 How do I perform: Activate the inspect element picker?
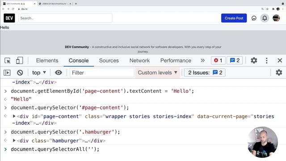pyautogui.click(x=8, y=60)
